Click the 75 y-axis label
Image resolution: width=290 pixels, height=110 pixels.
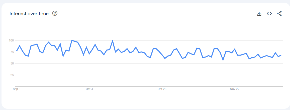pyautogui.click(x=12, y=52)
